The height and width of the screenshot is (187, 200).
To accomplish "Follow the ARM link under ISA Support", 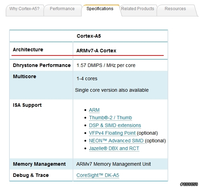I will click(x=94, y=110).
